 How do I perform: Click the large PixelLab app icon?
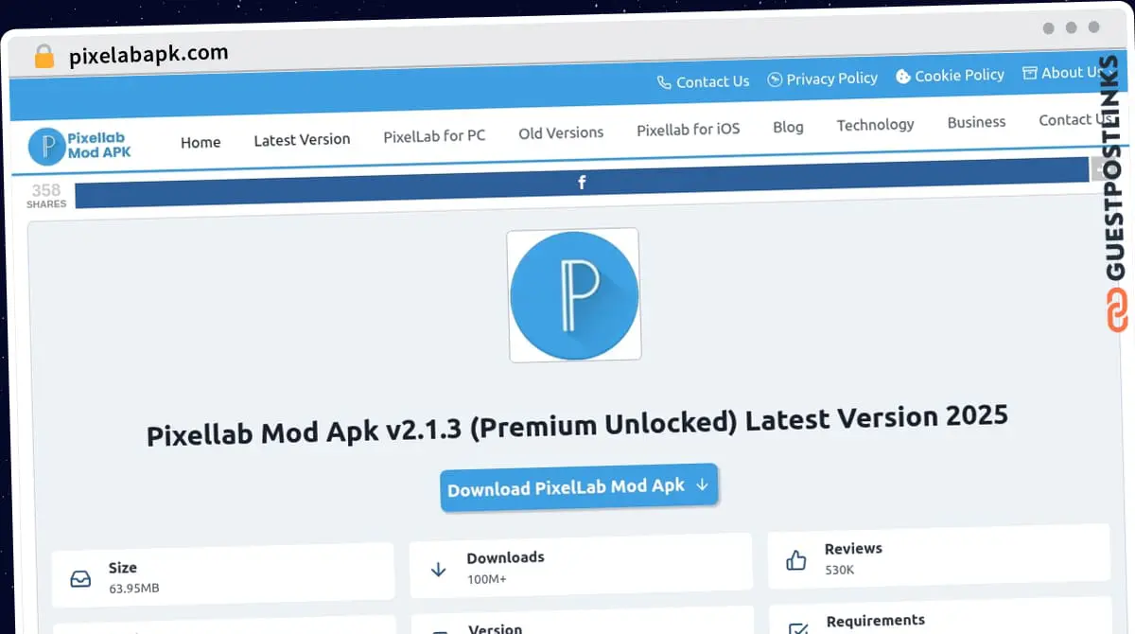[x=574, y=295]
